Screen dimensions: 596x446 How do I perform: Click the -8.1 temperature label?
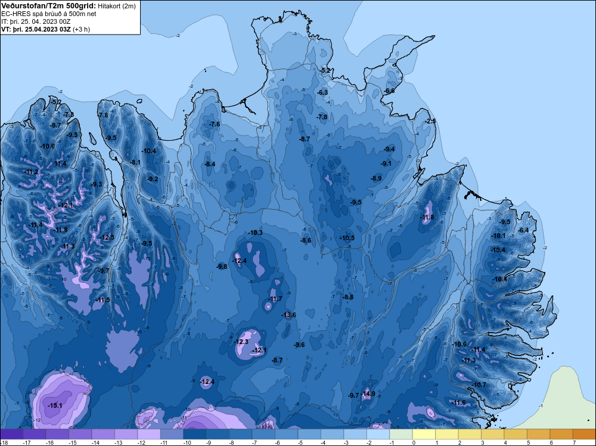pyautogui.click(x=135, y=162)
